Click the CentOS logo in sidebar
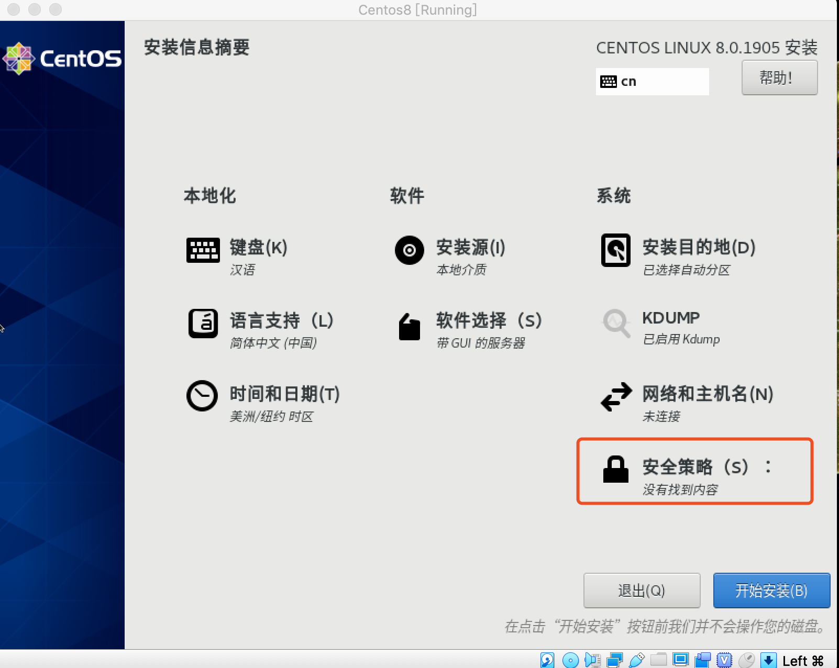The image size is (839, 668). tap(62, 59)
